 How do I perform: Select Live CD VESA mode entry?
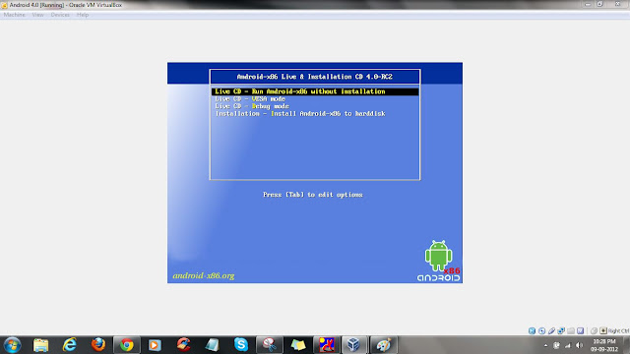[x=250, y=98]
